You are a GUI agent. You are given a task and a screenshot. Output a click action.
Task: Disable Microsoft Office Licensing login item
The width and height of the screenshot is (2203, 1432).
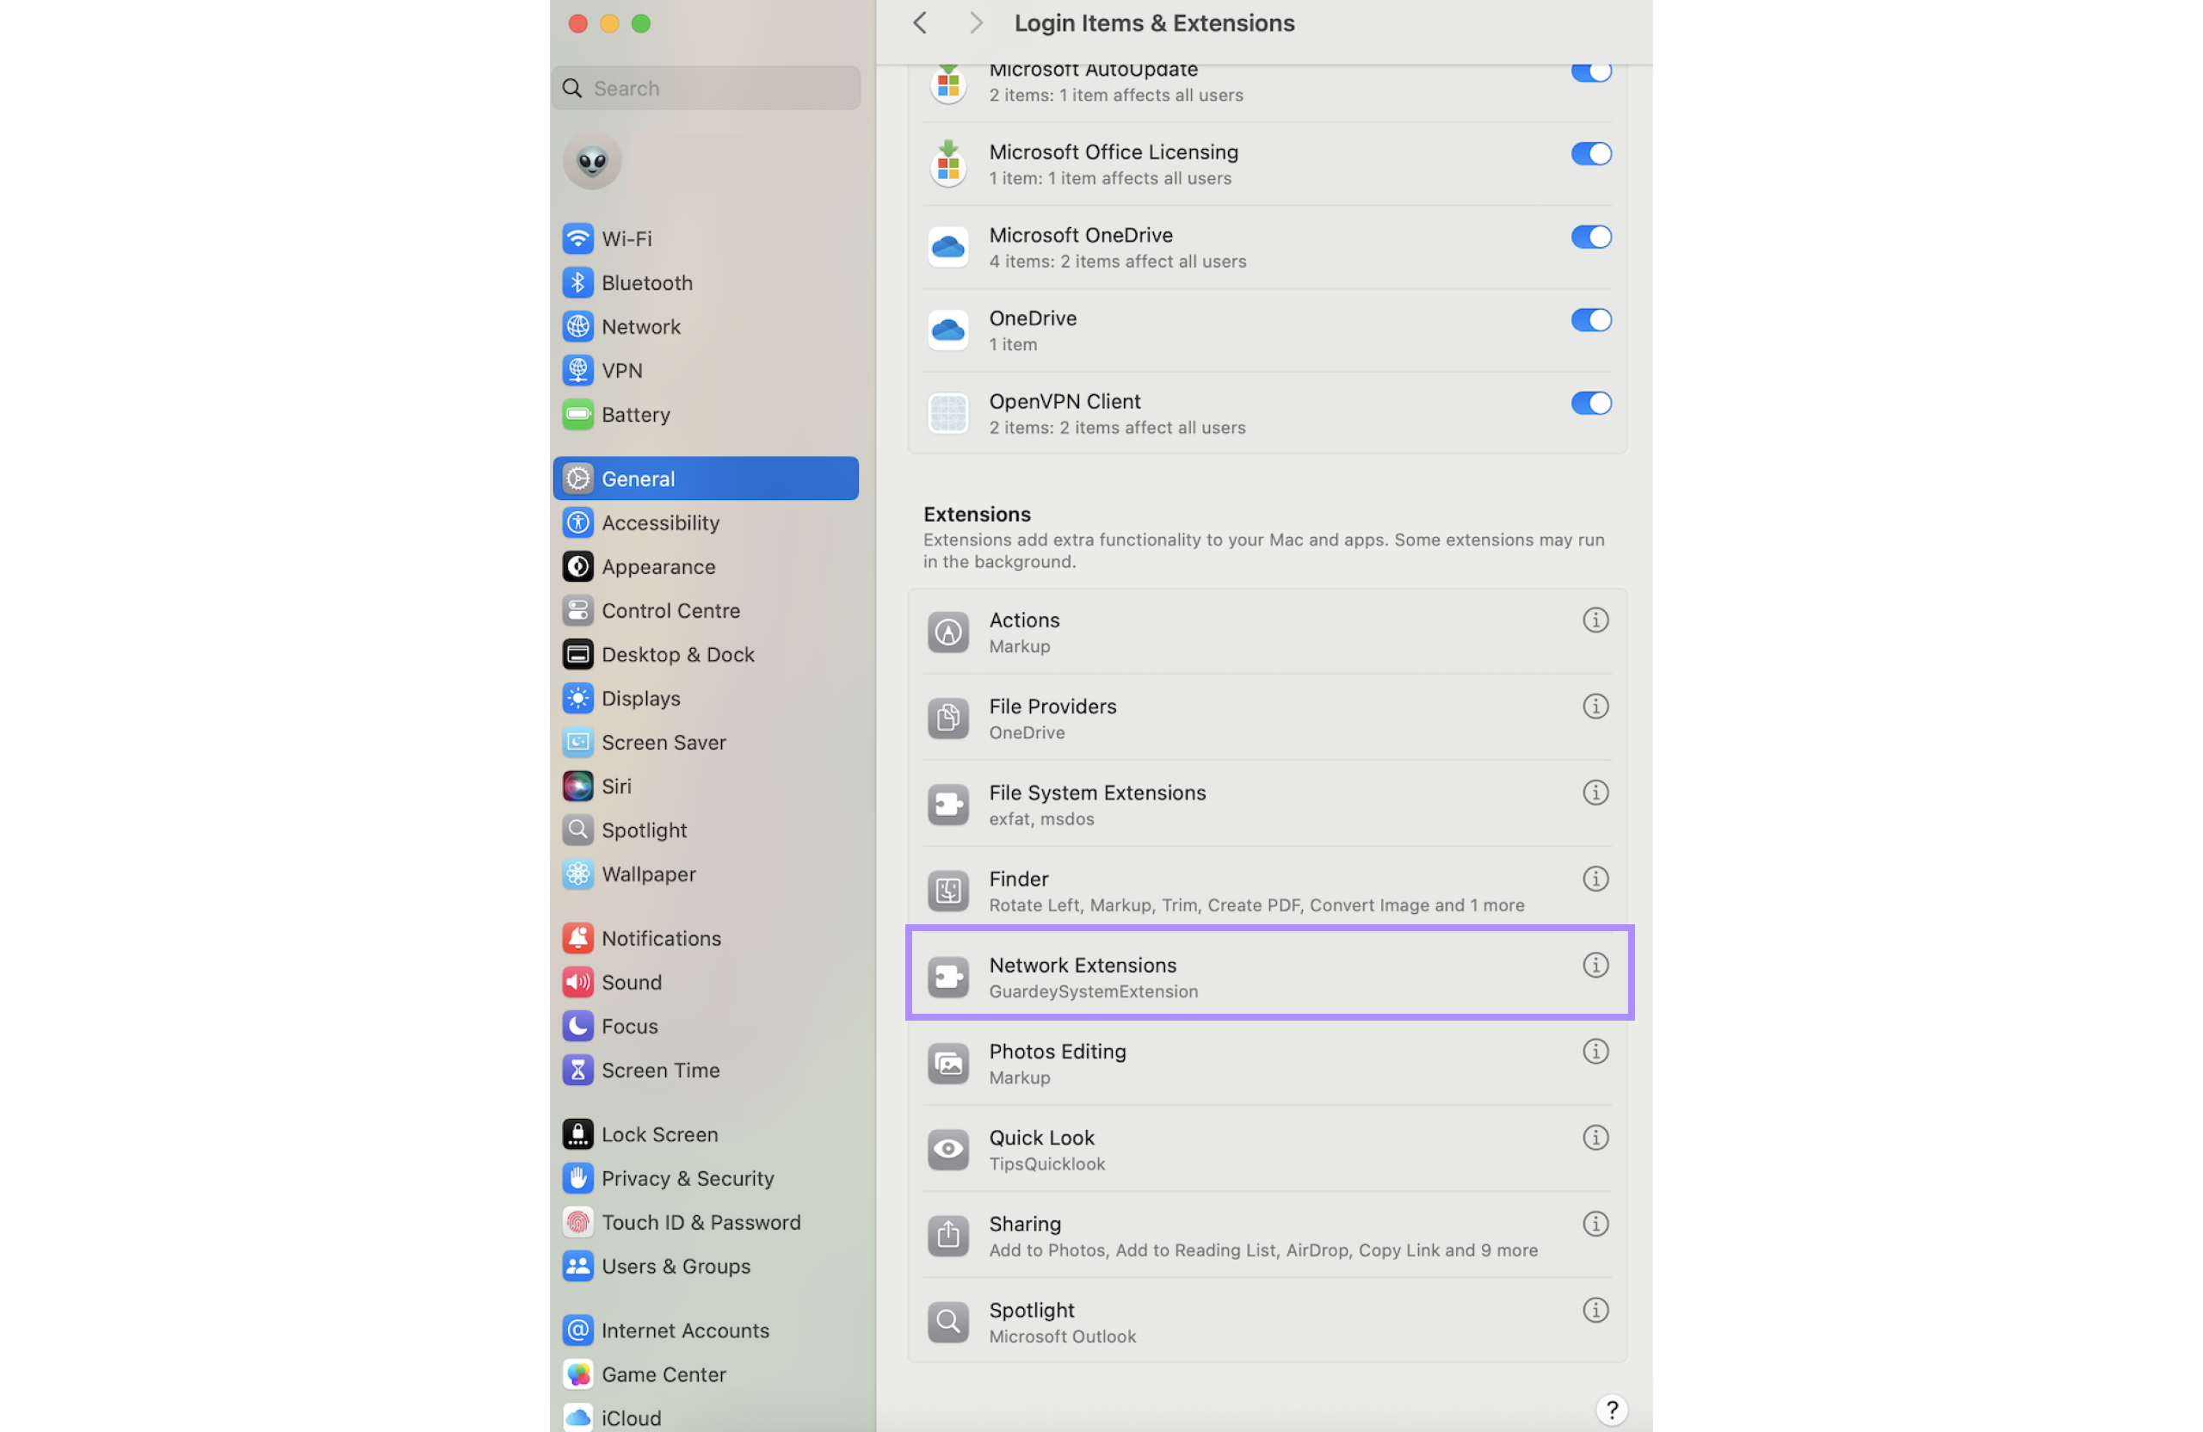click(1591, 154)
